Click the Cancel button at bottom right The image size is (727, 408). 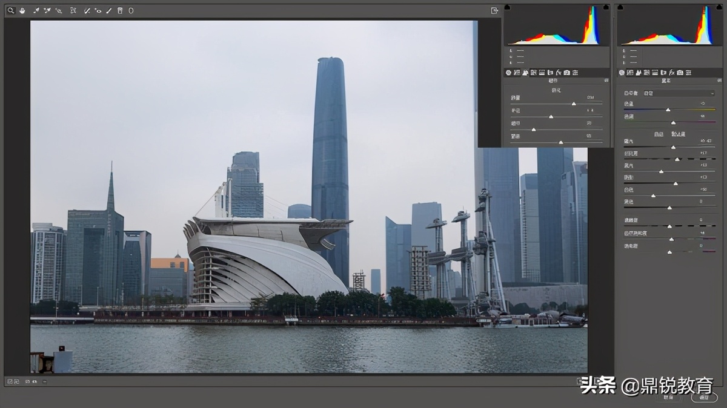(668, 398)
